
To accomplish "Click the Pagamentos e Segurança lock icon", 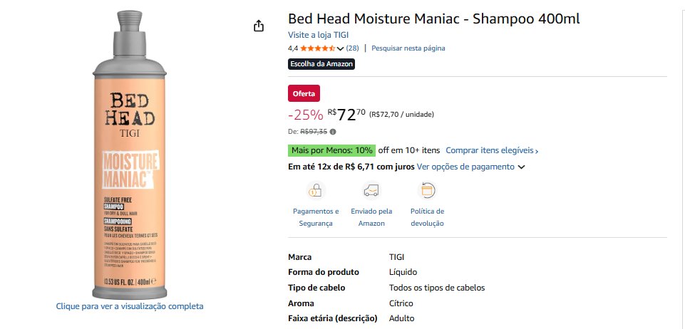I will (315, 191).
